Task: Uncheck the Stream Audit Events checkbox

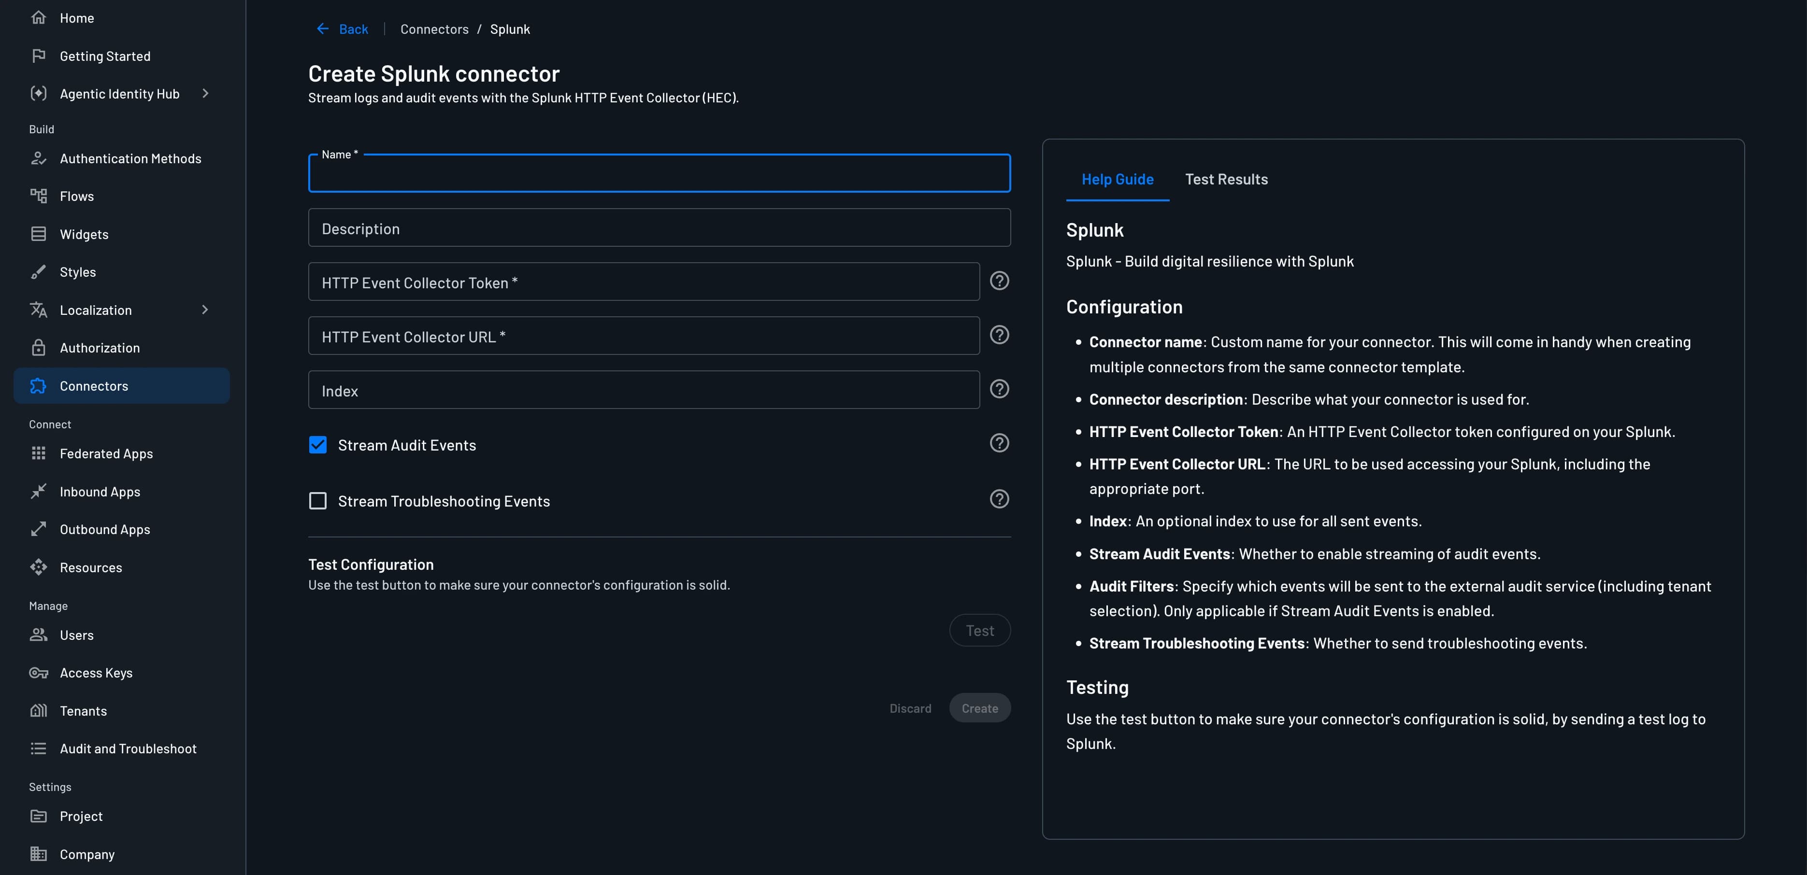Action: [318, 445]
